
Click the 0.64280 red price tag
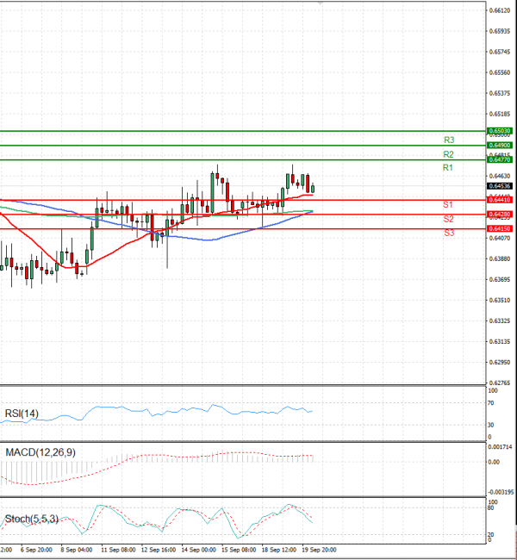tap(500, 214)
